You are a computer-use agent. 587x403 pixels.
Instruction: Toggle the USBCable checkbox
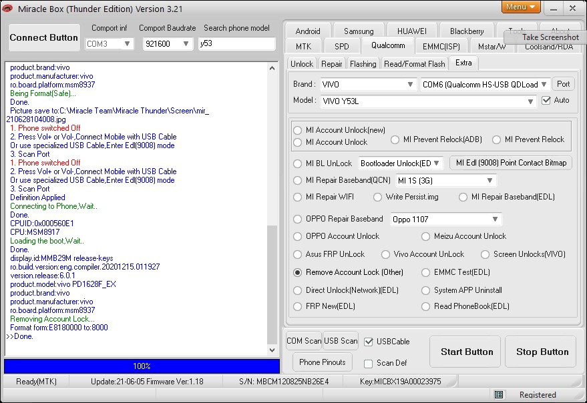[x=369, y=342]
